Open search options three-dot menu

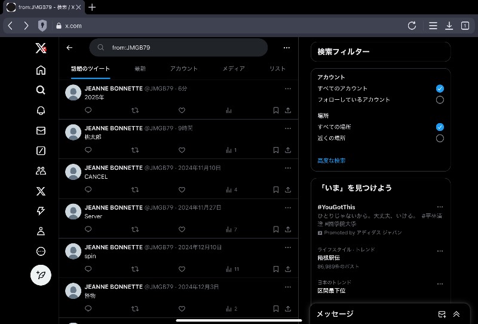tap(287, 48)
